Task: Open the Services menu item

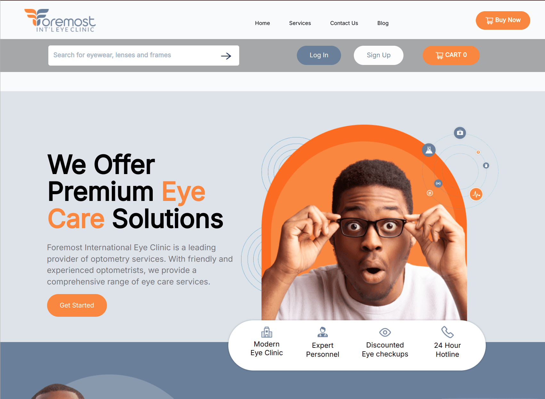Action: coord(300,23)
